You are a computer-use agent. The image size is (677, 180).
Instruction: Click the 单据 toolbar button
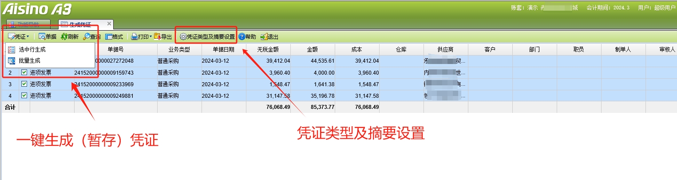coord(48,36)
